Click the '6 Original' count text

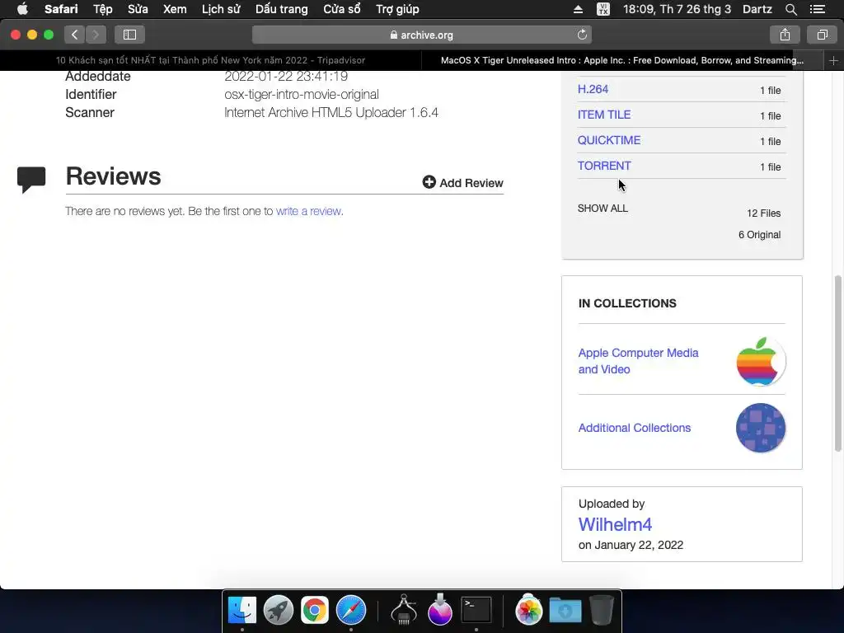click(x=759, y=235)
